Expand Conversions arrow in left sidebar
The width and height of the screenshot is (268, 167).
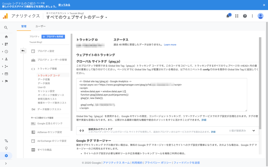[3, 81]
